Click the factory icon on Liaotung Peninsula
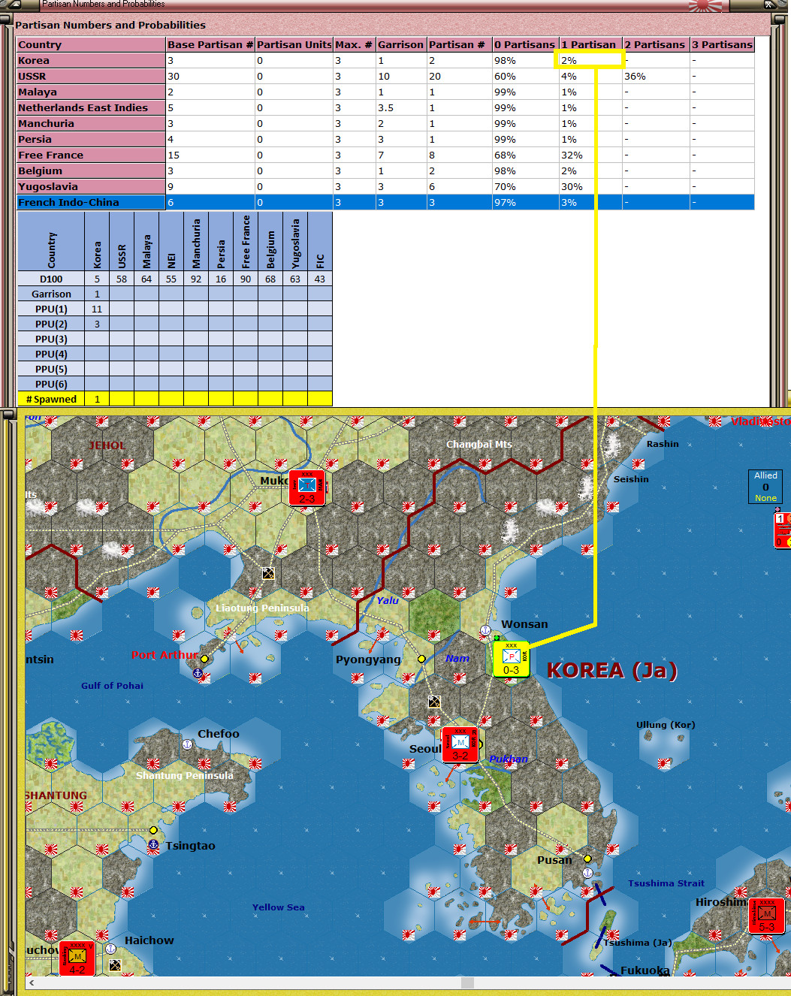791x996 pixels. [268, 573]
